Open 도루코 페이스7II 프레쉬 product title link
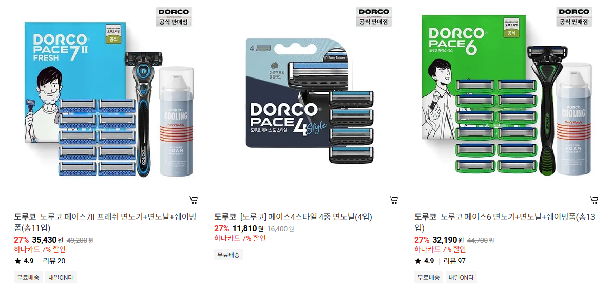Screen dimensions: 611x291 [105, 222]
